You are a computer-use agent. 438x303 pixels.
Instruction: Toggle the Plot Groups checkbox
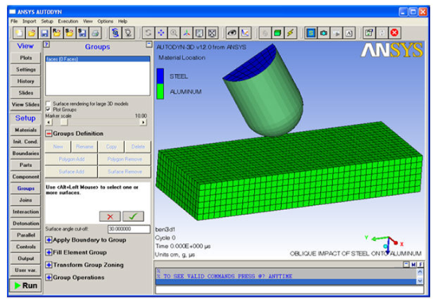coord(49,110)
